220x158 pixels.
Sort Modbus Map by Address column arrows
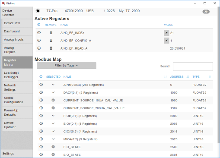(x=188, y=77)
